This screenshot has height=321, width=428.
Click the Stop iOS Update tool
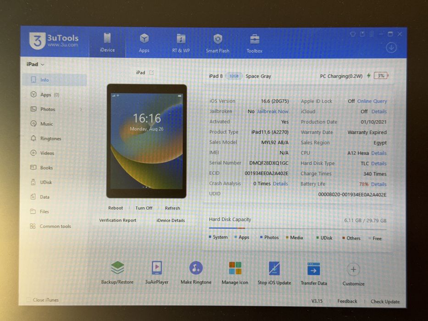click(x=274, y=273)
